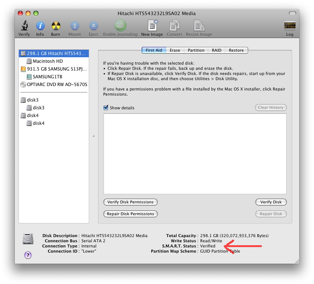Click the GUID Partition Table value

click(x=220, y=251)
